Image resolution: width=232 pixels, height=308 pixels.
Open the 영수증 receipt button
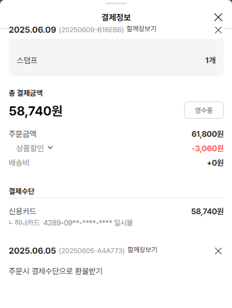coord(204,110)
